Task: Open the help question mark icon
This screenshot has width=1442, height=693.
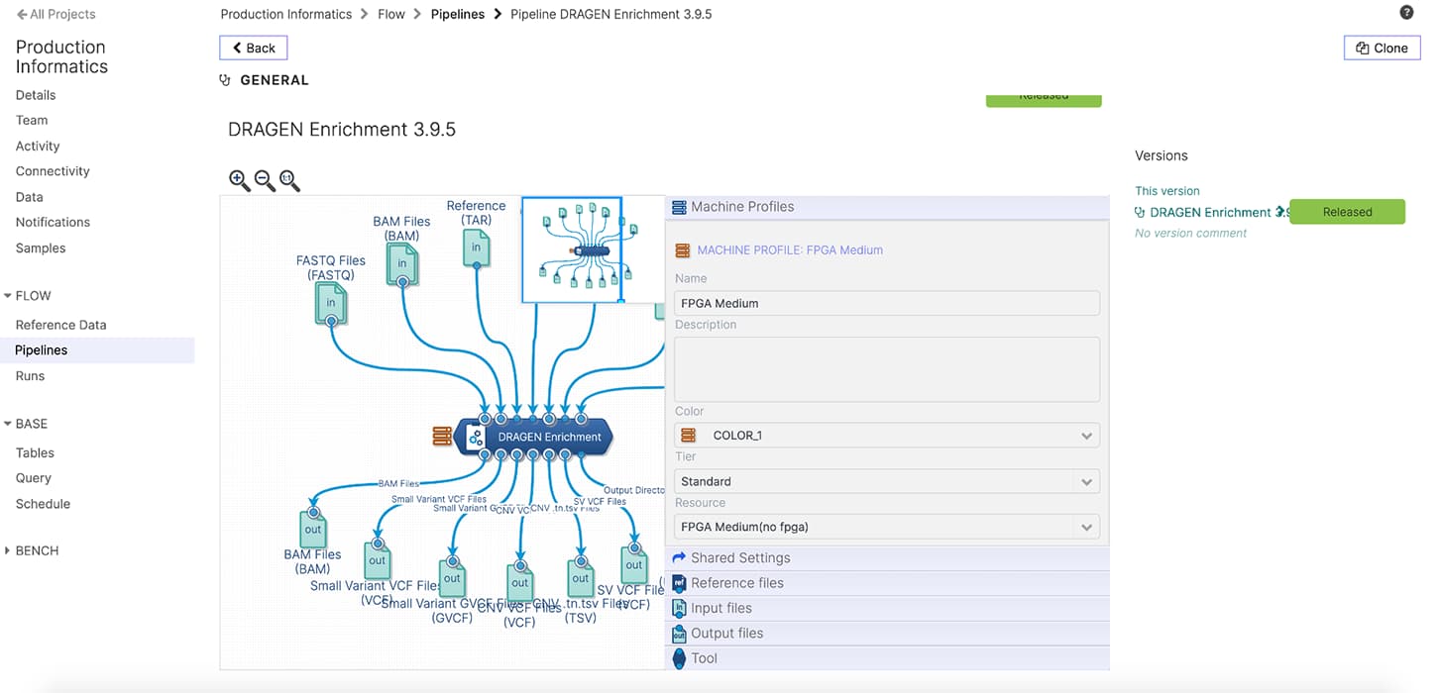Action: [x=1406, y=13]
